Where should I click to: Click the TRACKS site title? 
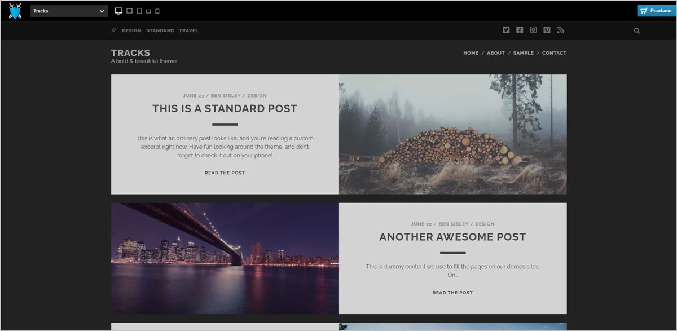click(x=130, y=53)
